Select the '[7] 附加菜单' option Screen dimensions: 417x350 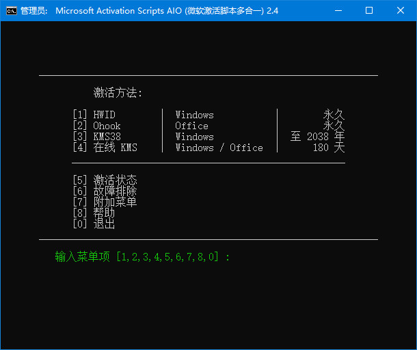click(105, 202)
